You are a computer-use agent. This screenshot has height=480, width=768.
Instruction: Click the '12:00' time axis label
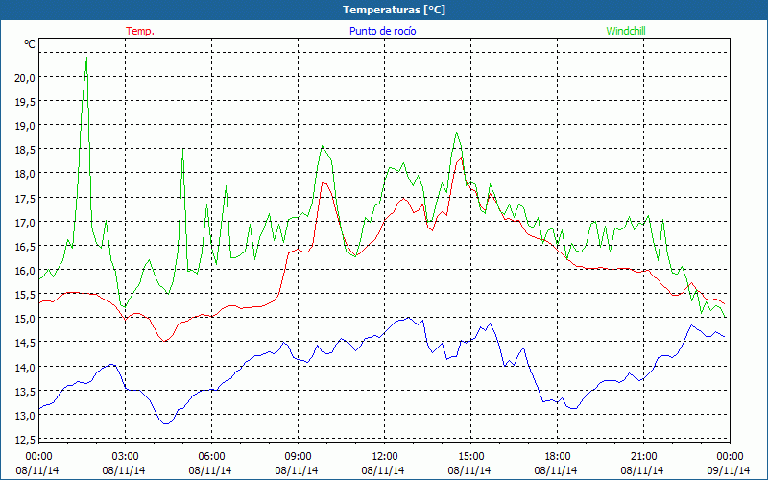tap(384, 457)
